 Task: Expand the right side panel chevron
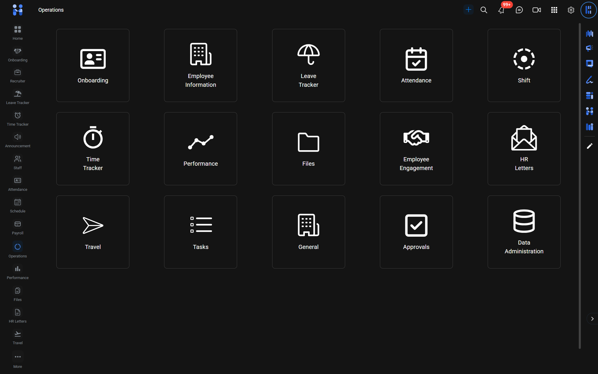[x=592, y=319]
